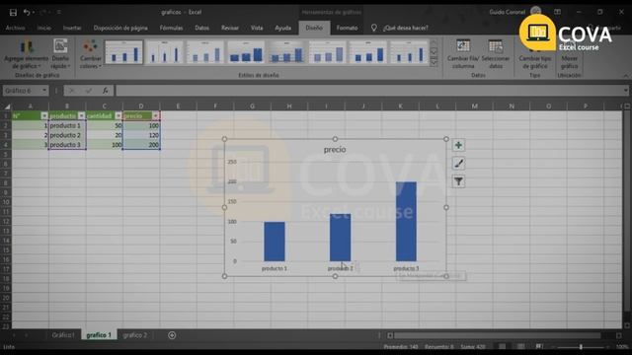
Task: Click the insert function fx icon
Action: tap(105, 91)
